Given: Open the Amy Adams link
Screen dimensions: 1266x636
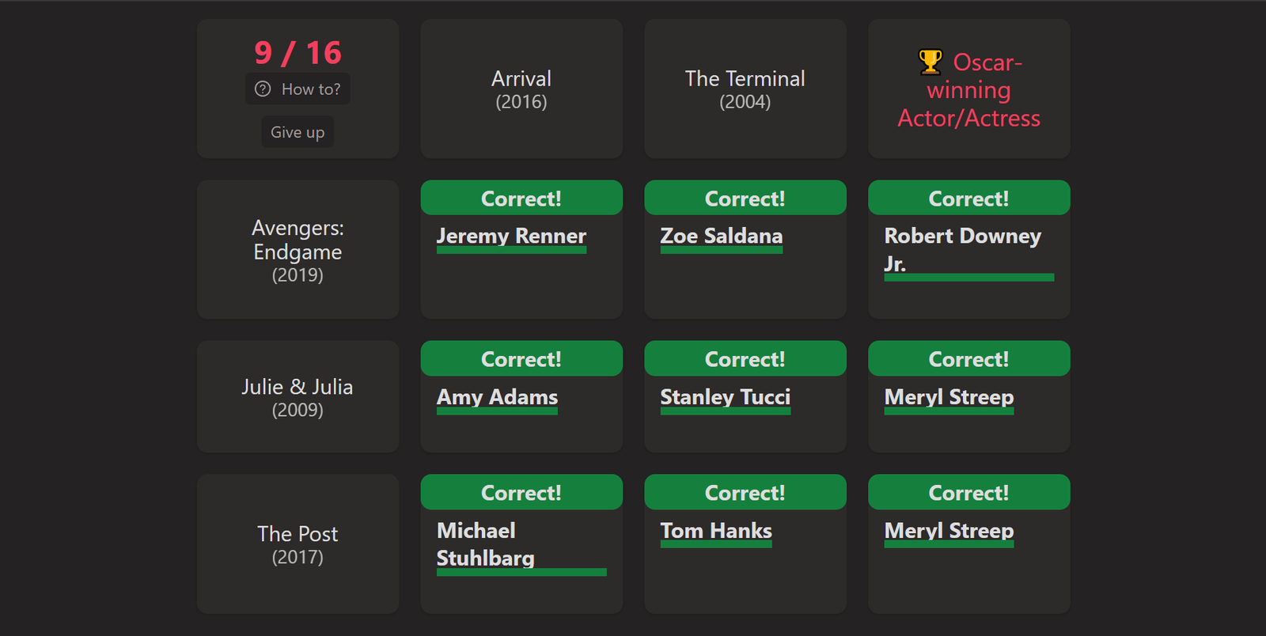Looking at the screenshot, I should (497, 397).
